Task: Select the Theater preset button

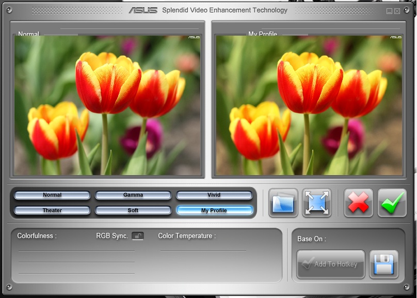Action: click(x=52, y=211)
